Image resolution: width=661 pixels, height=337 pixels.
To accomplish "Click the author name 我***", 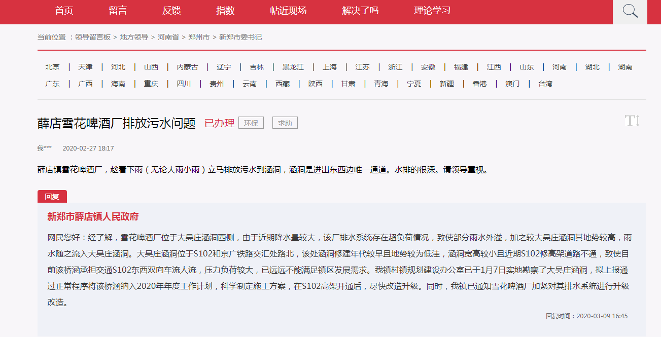I will [x=45, y=148].
